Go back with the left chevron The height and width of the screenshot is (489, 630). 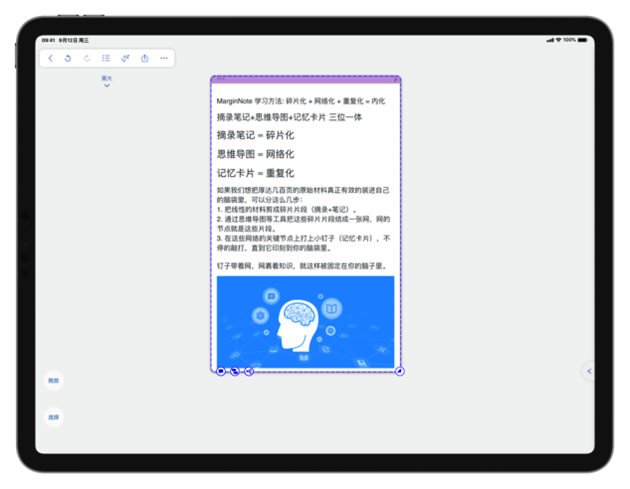(50, 58)
